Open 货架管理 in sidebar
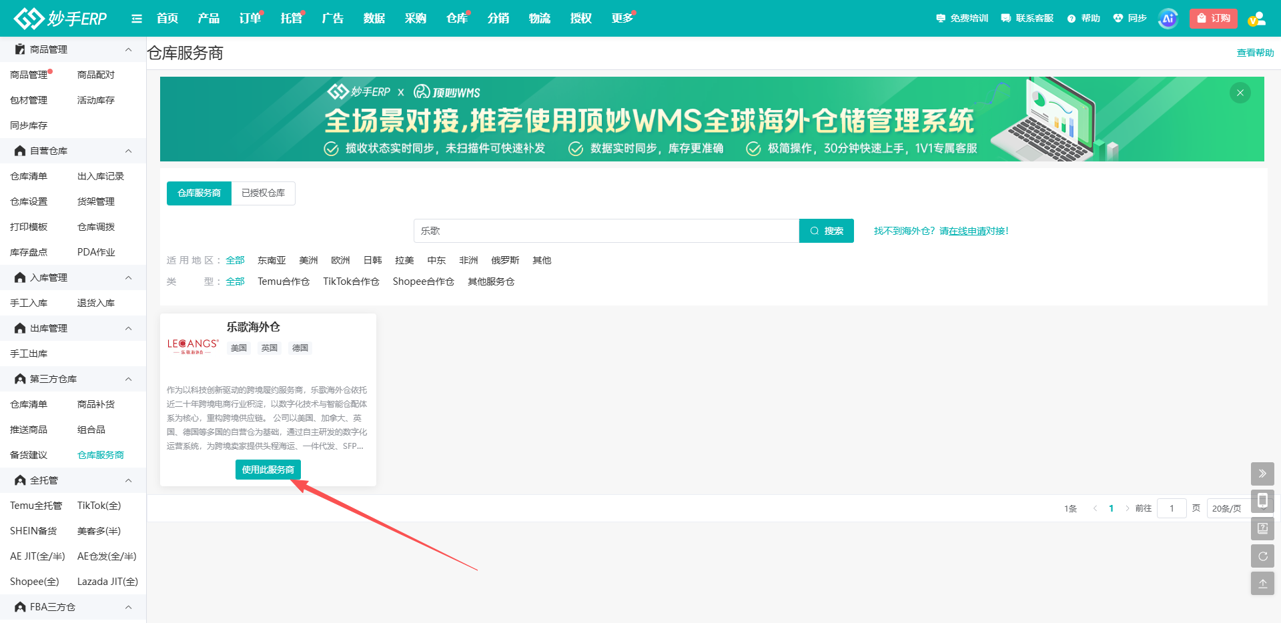Image resolution: width=1281 pixels, height=623 pixels. 96,201
